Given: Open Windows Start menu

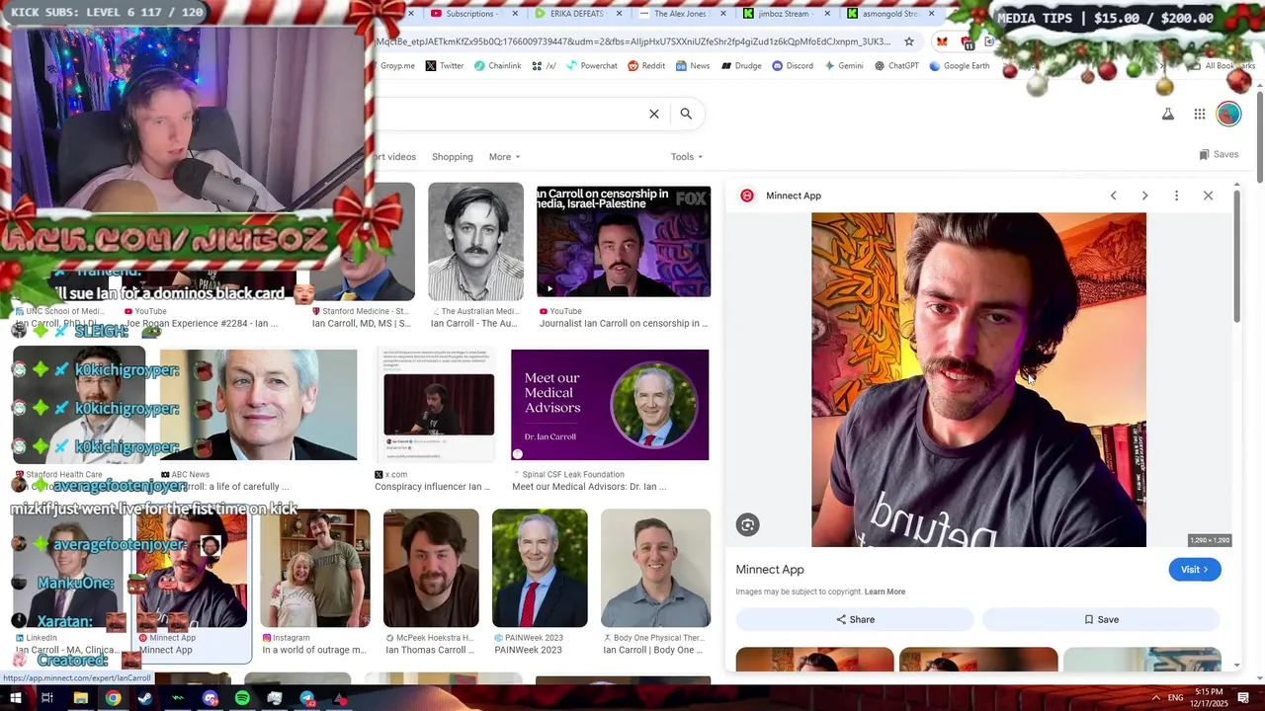Looking at the screenshot, I should 15,698.
